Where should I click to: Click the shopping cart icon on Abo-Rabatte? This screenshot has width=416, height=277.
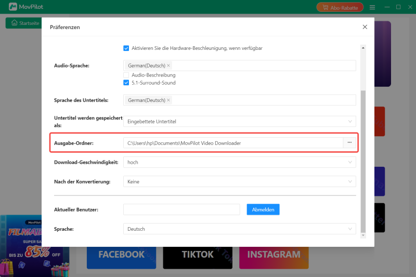pos(326,7)
